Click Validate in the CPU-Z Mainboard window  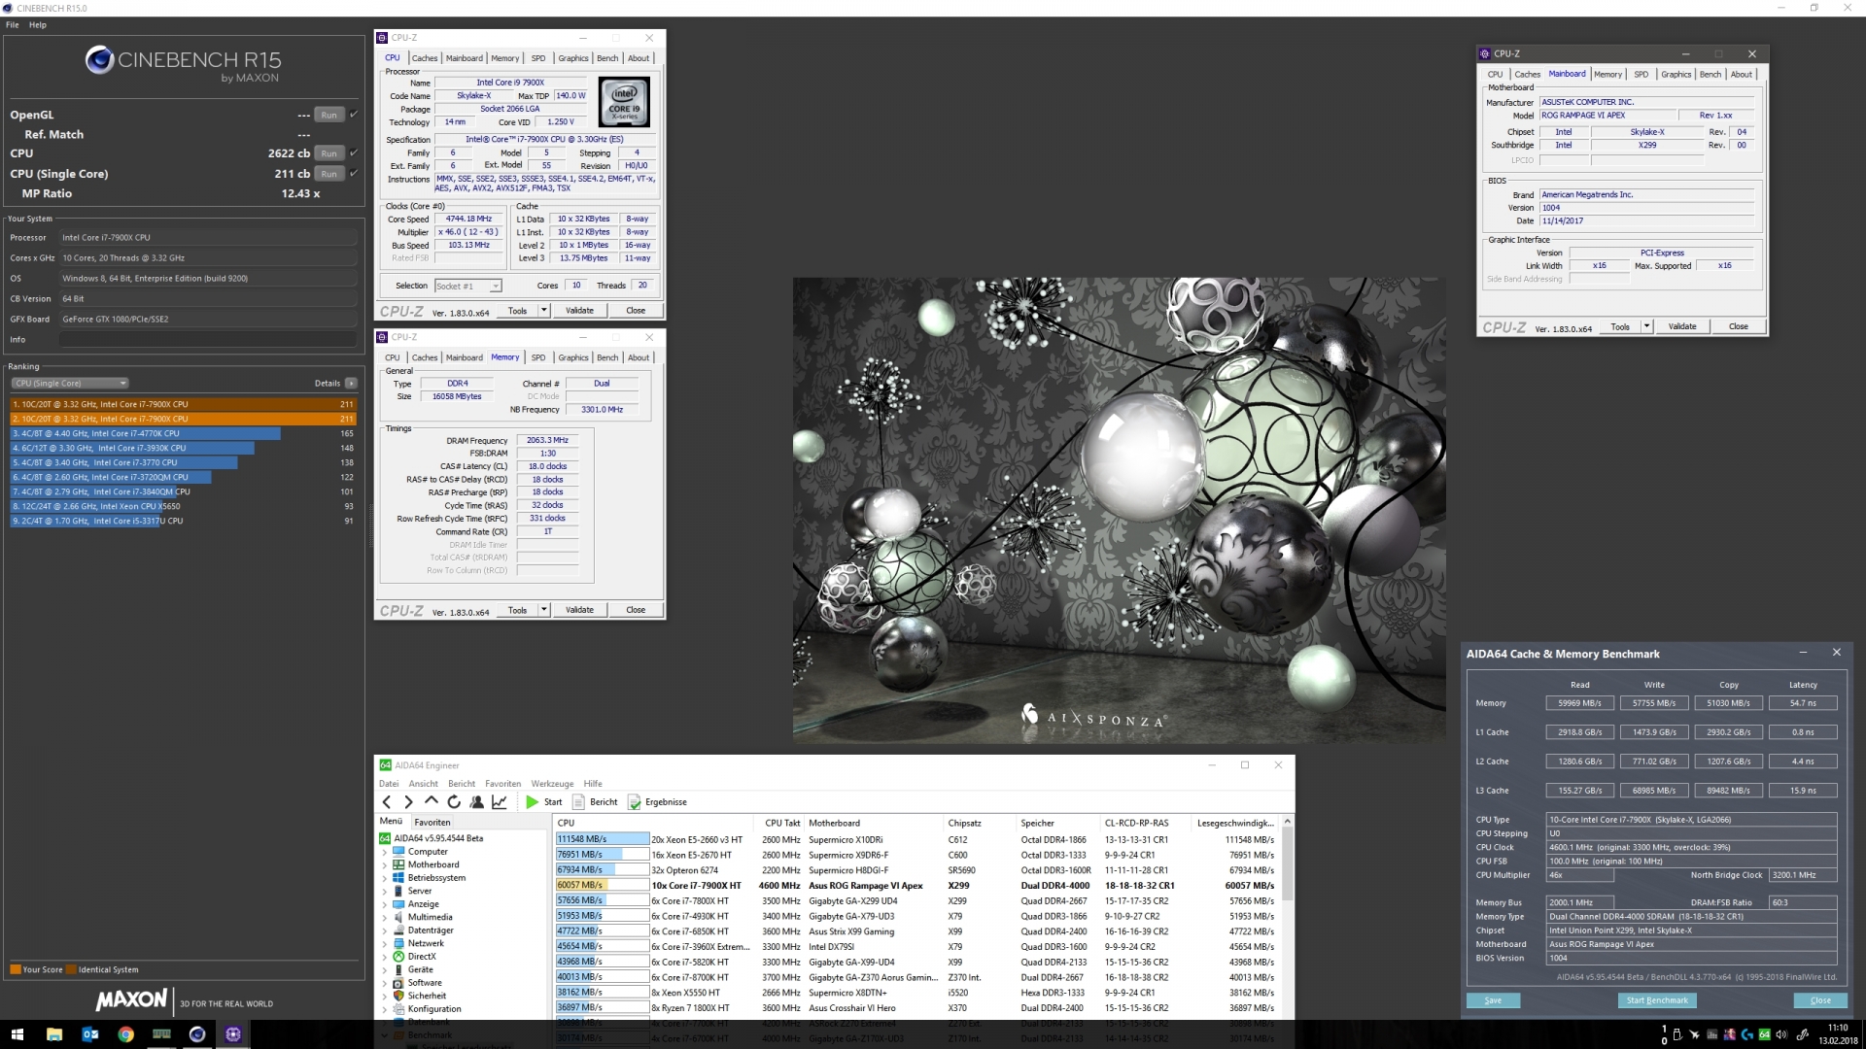pos(1681,326)
